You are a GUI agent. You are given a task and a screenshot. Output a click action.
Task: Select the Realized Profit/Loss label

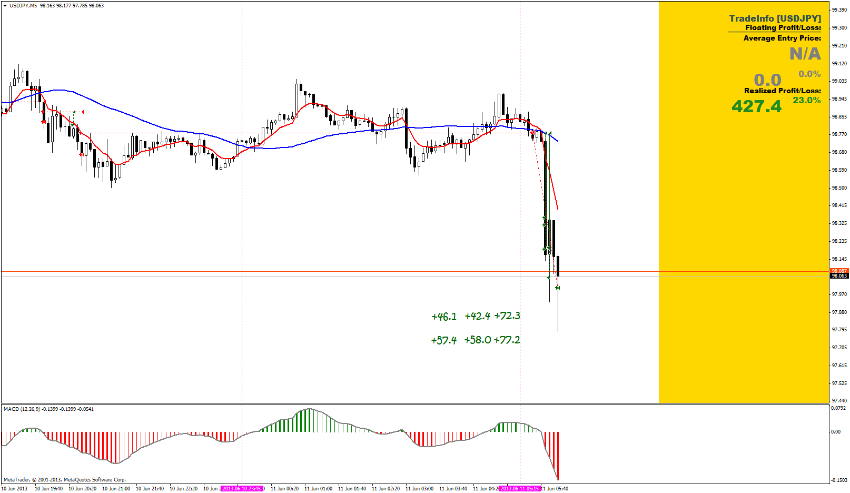click(x=783, y=91)
